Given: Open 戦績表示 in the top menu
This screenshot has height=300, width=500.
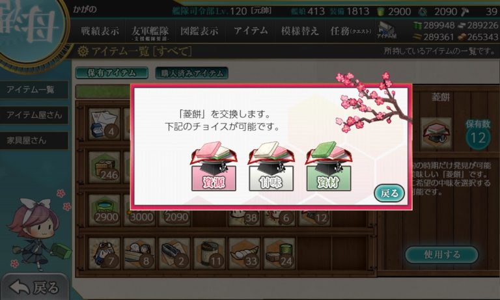Looking at the screenshot, I should (x=100, y=31).
